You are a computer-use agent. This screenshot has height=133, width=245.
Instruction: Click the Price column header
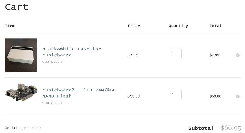[134, 26]
